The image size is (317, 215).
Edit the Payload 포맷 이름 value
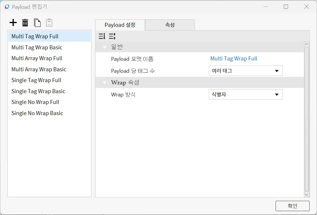234,59
